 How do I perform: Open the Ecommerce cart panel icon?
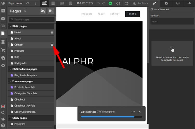tap(3, 50)
